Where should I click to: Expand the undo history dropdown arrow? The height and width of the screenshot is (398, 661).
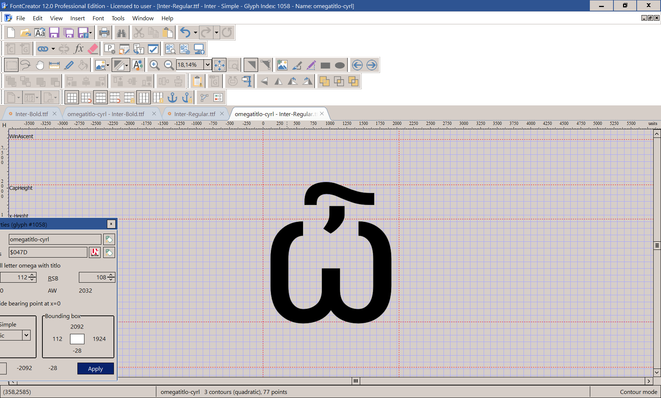(195, 33)
